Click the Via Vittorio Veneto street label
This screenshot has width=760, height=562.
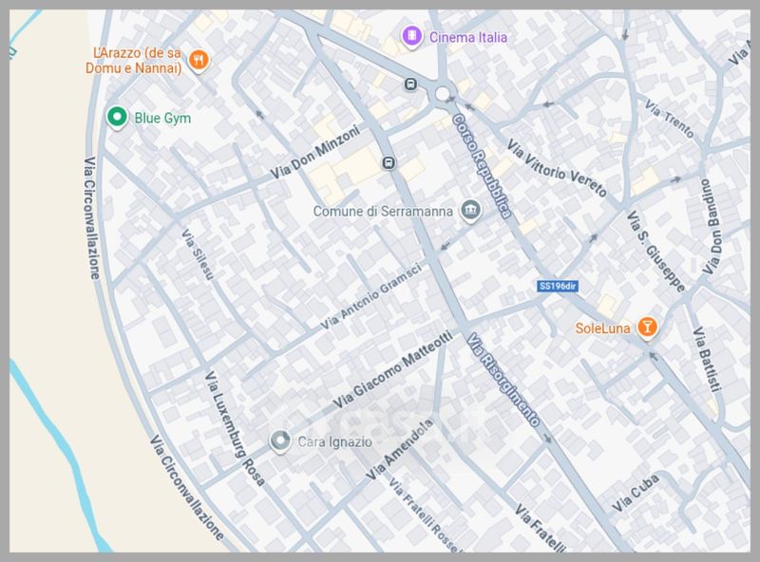[x=558, y=169]
